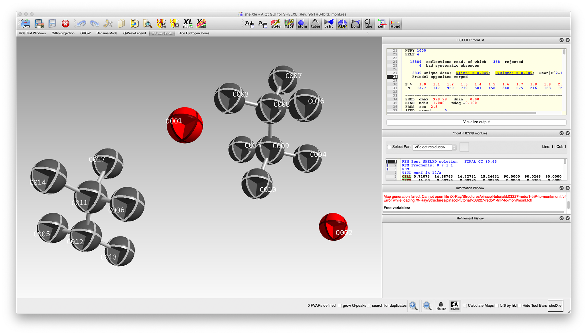Click the invzoom icon
Viewport: 587px width, 335px height.
pos(455,306)
